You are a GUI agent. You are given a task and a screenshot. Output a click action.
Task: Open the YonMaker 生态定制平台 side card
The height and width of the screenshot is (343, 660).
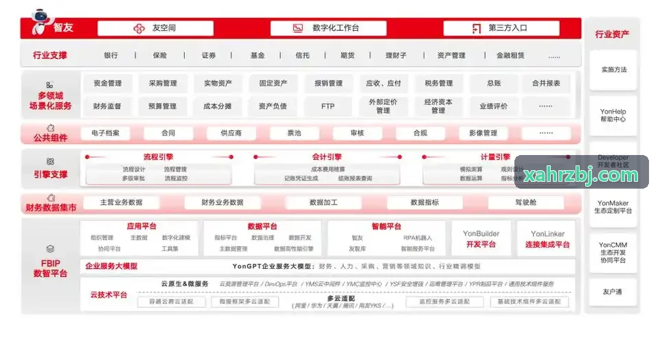(613, 206)
